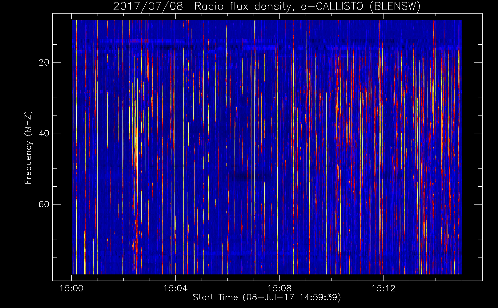Click the '20' frequency tick label
Viewport: 498px width, 308px height.
pos(44,63)
